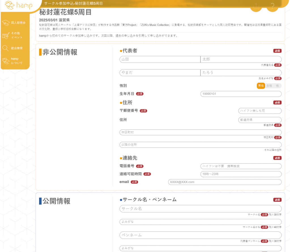The image size is (290, 252).
Task: Click the given name field 太郎
Action: [x=241, y=59]
